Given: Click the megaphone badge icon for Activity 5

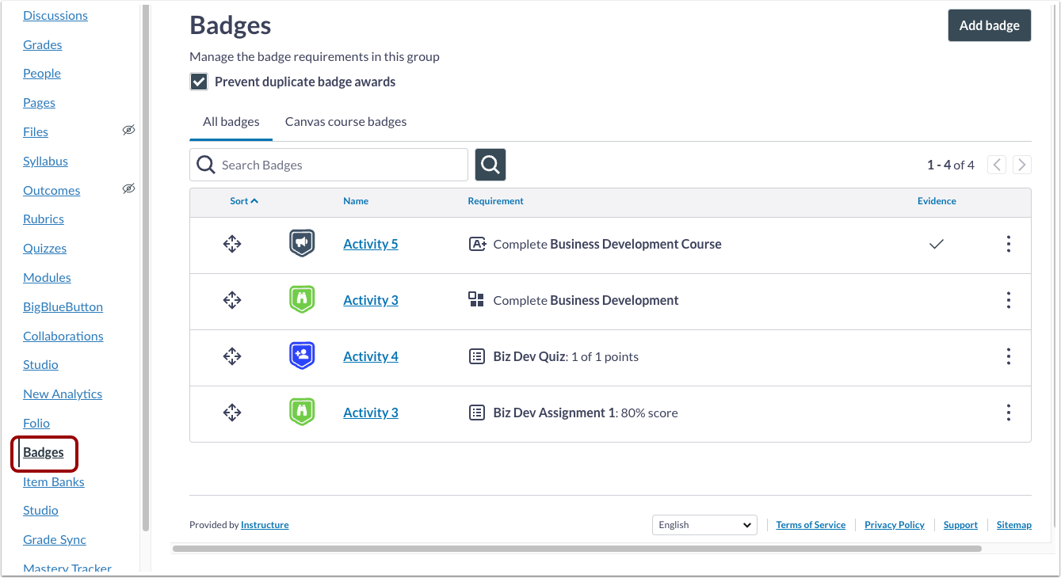Looking at the screenshot, I should pyautogui.click(x=302, y=244).
